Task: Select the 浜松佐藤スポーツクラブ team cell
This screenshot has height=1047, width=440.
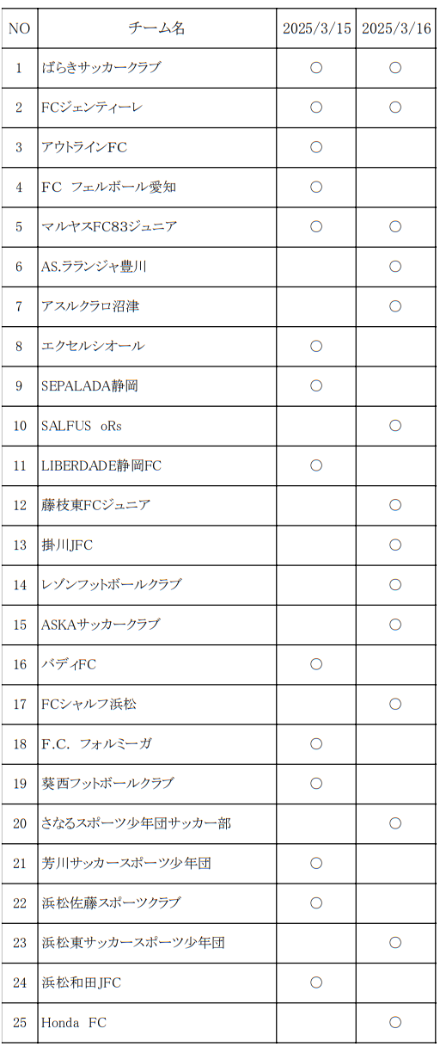Action: point(156,903)
